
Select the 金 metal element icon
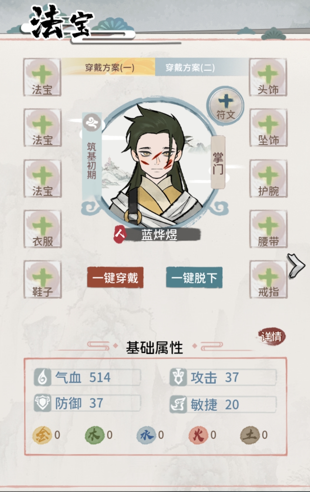(x=42, y=435)
